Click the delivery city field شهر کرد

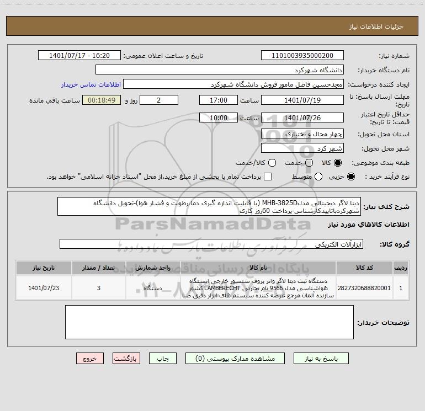[x=302, y=148]
